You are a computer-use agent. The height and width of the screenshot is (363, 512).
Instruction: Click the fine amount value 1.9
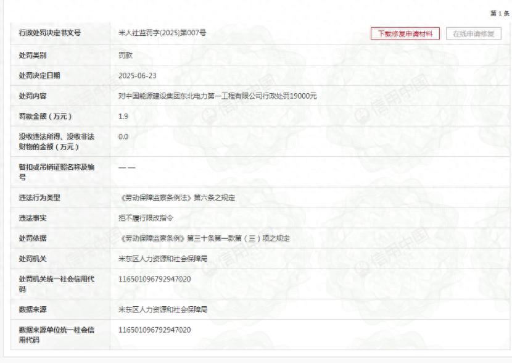pos(123,116)
